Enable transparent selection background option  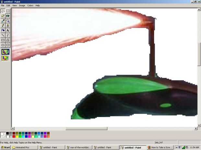[x=6, y=58]
